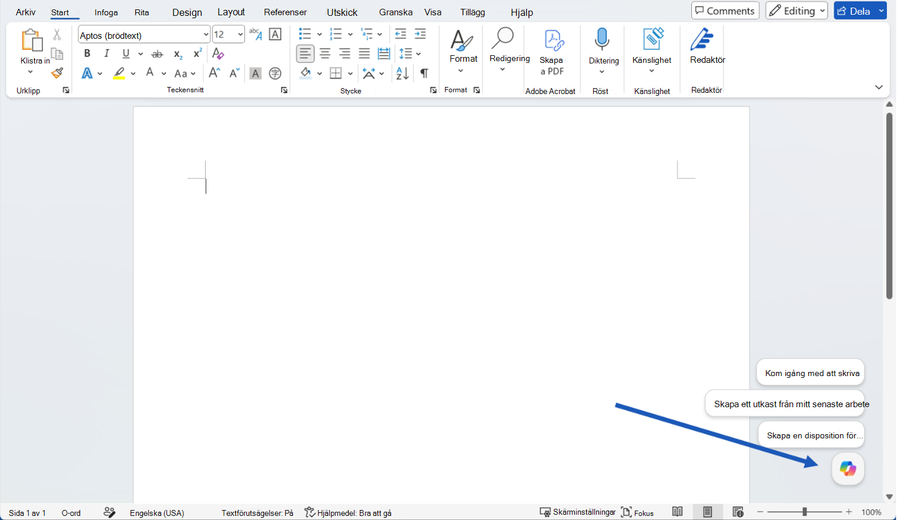Click Engelska (USA) language indicator
The height and width of the screenshot is (520, 897).
pos(157,513)
